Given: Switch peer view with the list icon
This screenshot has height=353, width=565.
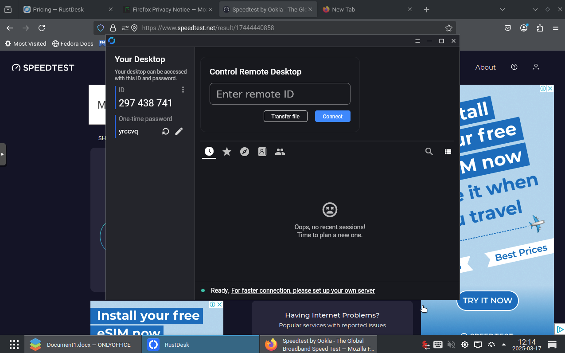Looking at the screenshot, I should pos(448,152).
